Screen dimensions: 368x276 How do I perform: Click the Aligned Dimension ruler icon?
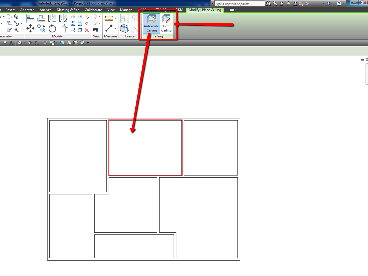(x=109, y=18)
